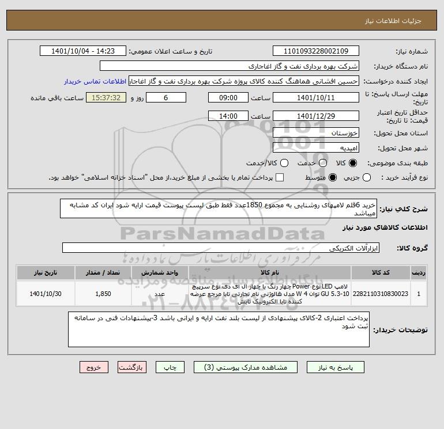The width and height of the screenshot is (444, 429).
Task: Click the خروج exit button
Action: pyautogui.click(x=94, y=367)
